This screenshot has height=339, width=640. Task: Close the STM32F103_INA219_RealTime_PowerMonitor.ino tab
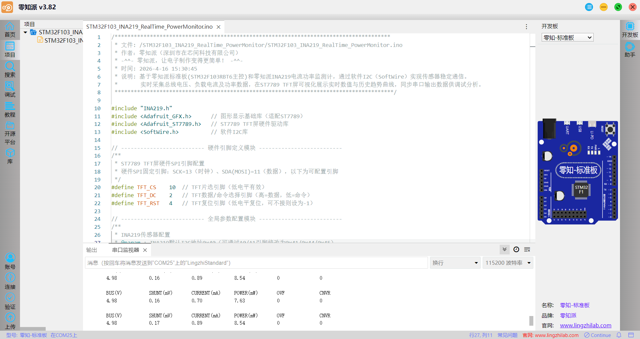click(219, 27)
